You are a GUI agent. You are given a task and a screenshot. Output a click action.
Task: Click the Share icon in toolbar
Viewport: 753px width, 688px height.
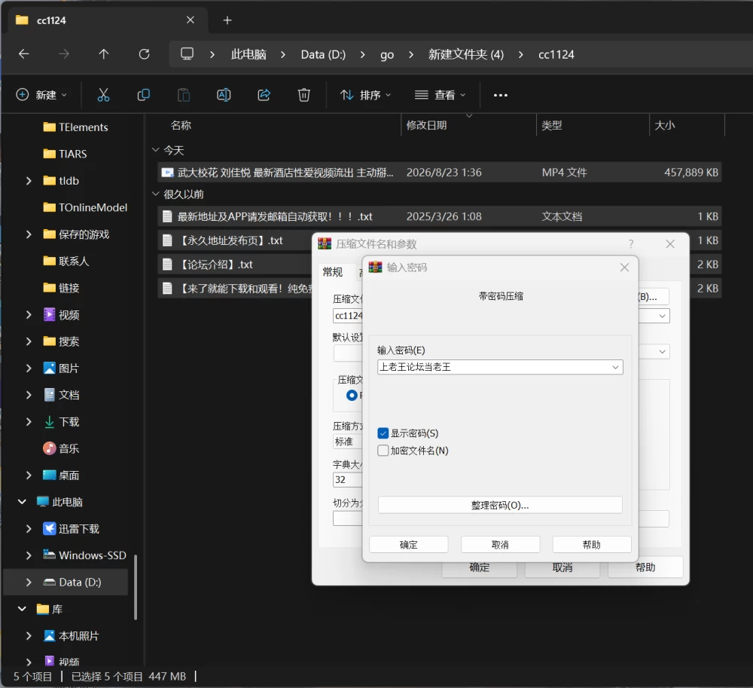(264, 95)
